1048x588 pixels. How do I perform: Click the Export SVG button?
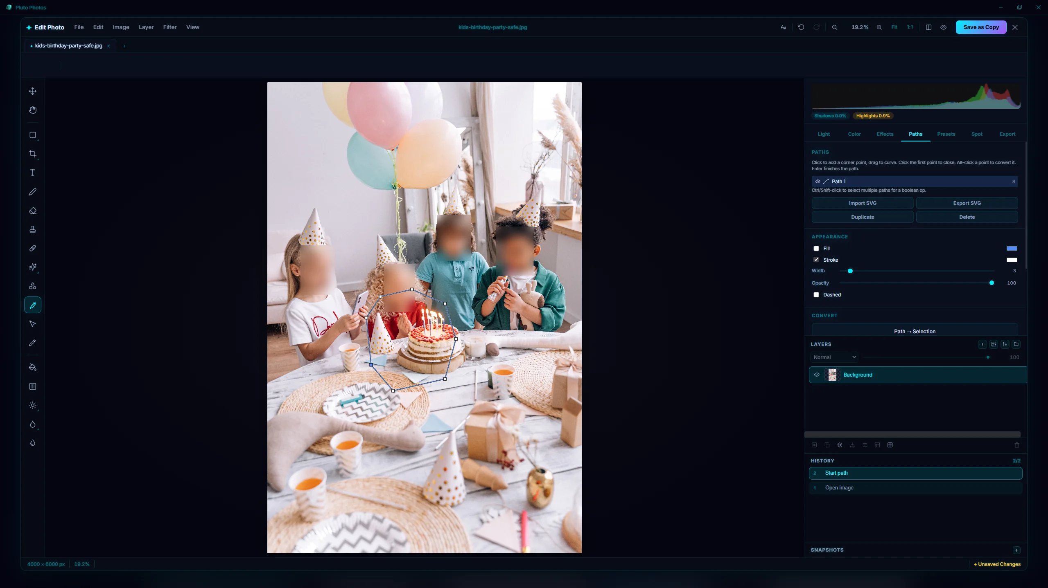click(967, 203)
